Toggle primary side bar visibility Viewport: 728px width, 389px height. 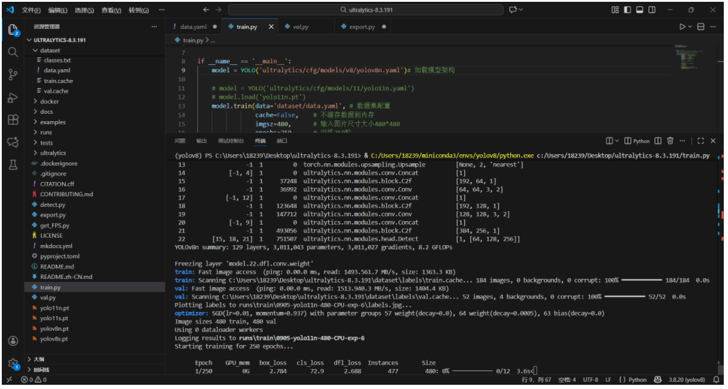[627, 10]
